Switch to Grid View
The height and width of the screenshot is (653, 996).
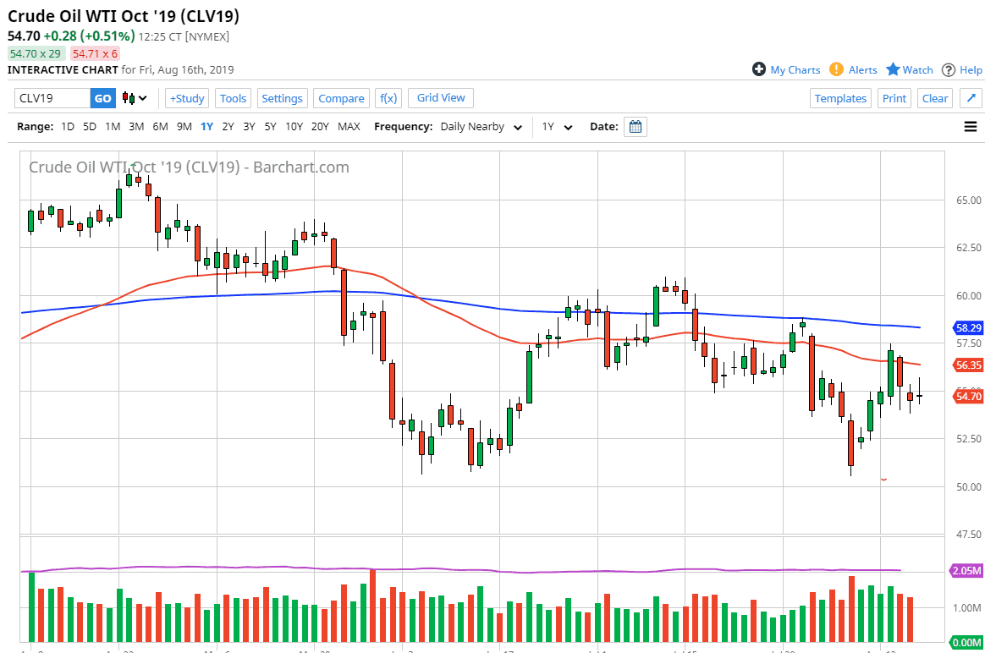click(x=440, y=97)
